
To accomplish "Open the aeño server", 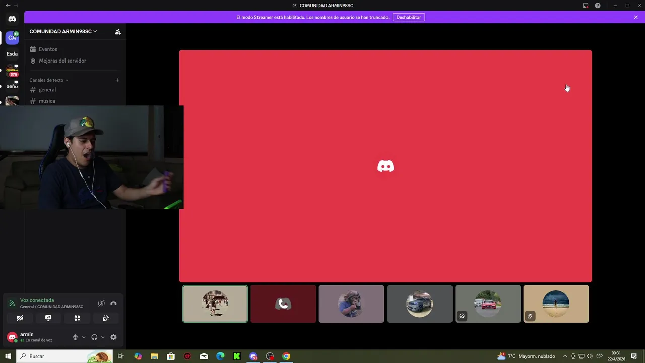I will [12, 86].
